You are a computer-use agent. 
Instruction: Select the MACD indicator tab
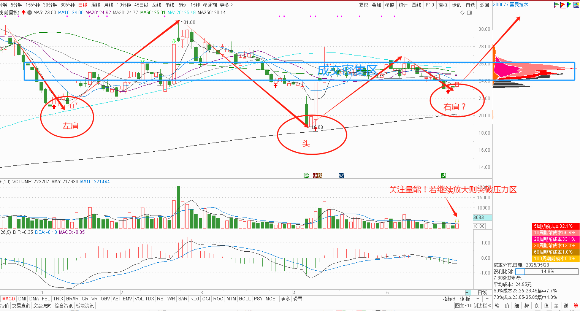(9, 299)
